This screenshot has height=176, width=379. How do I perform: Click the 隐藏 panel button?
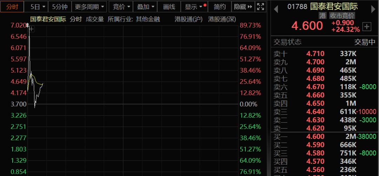coord(243,7)
